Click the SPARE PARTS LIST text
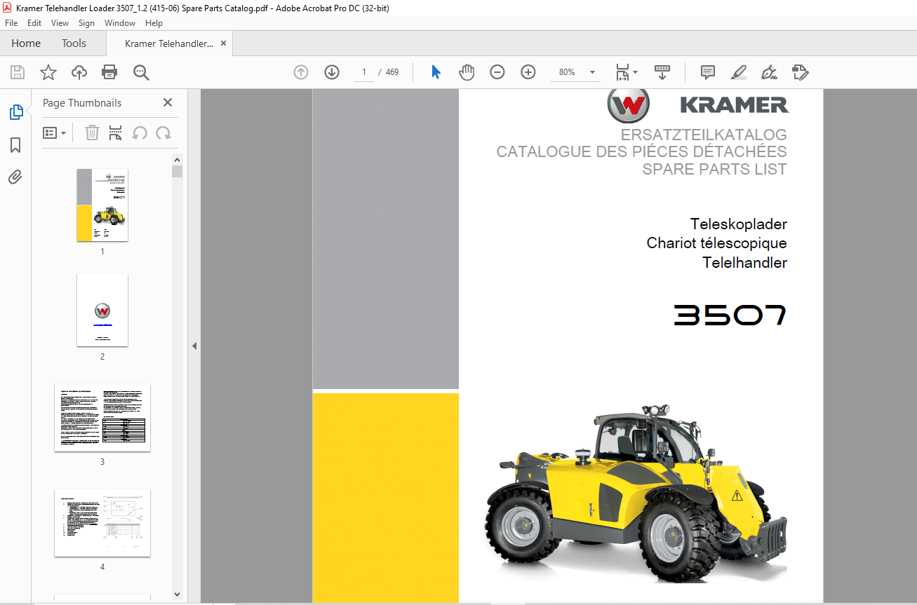This screenshot has height=605, width=917. coord(714,169)
